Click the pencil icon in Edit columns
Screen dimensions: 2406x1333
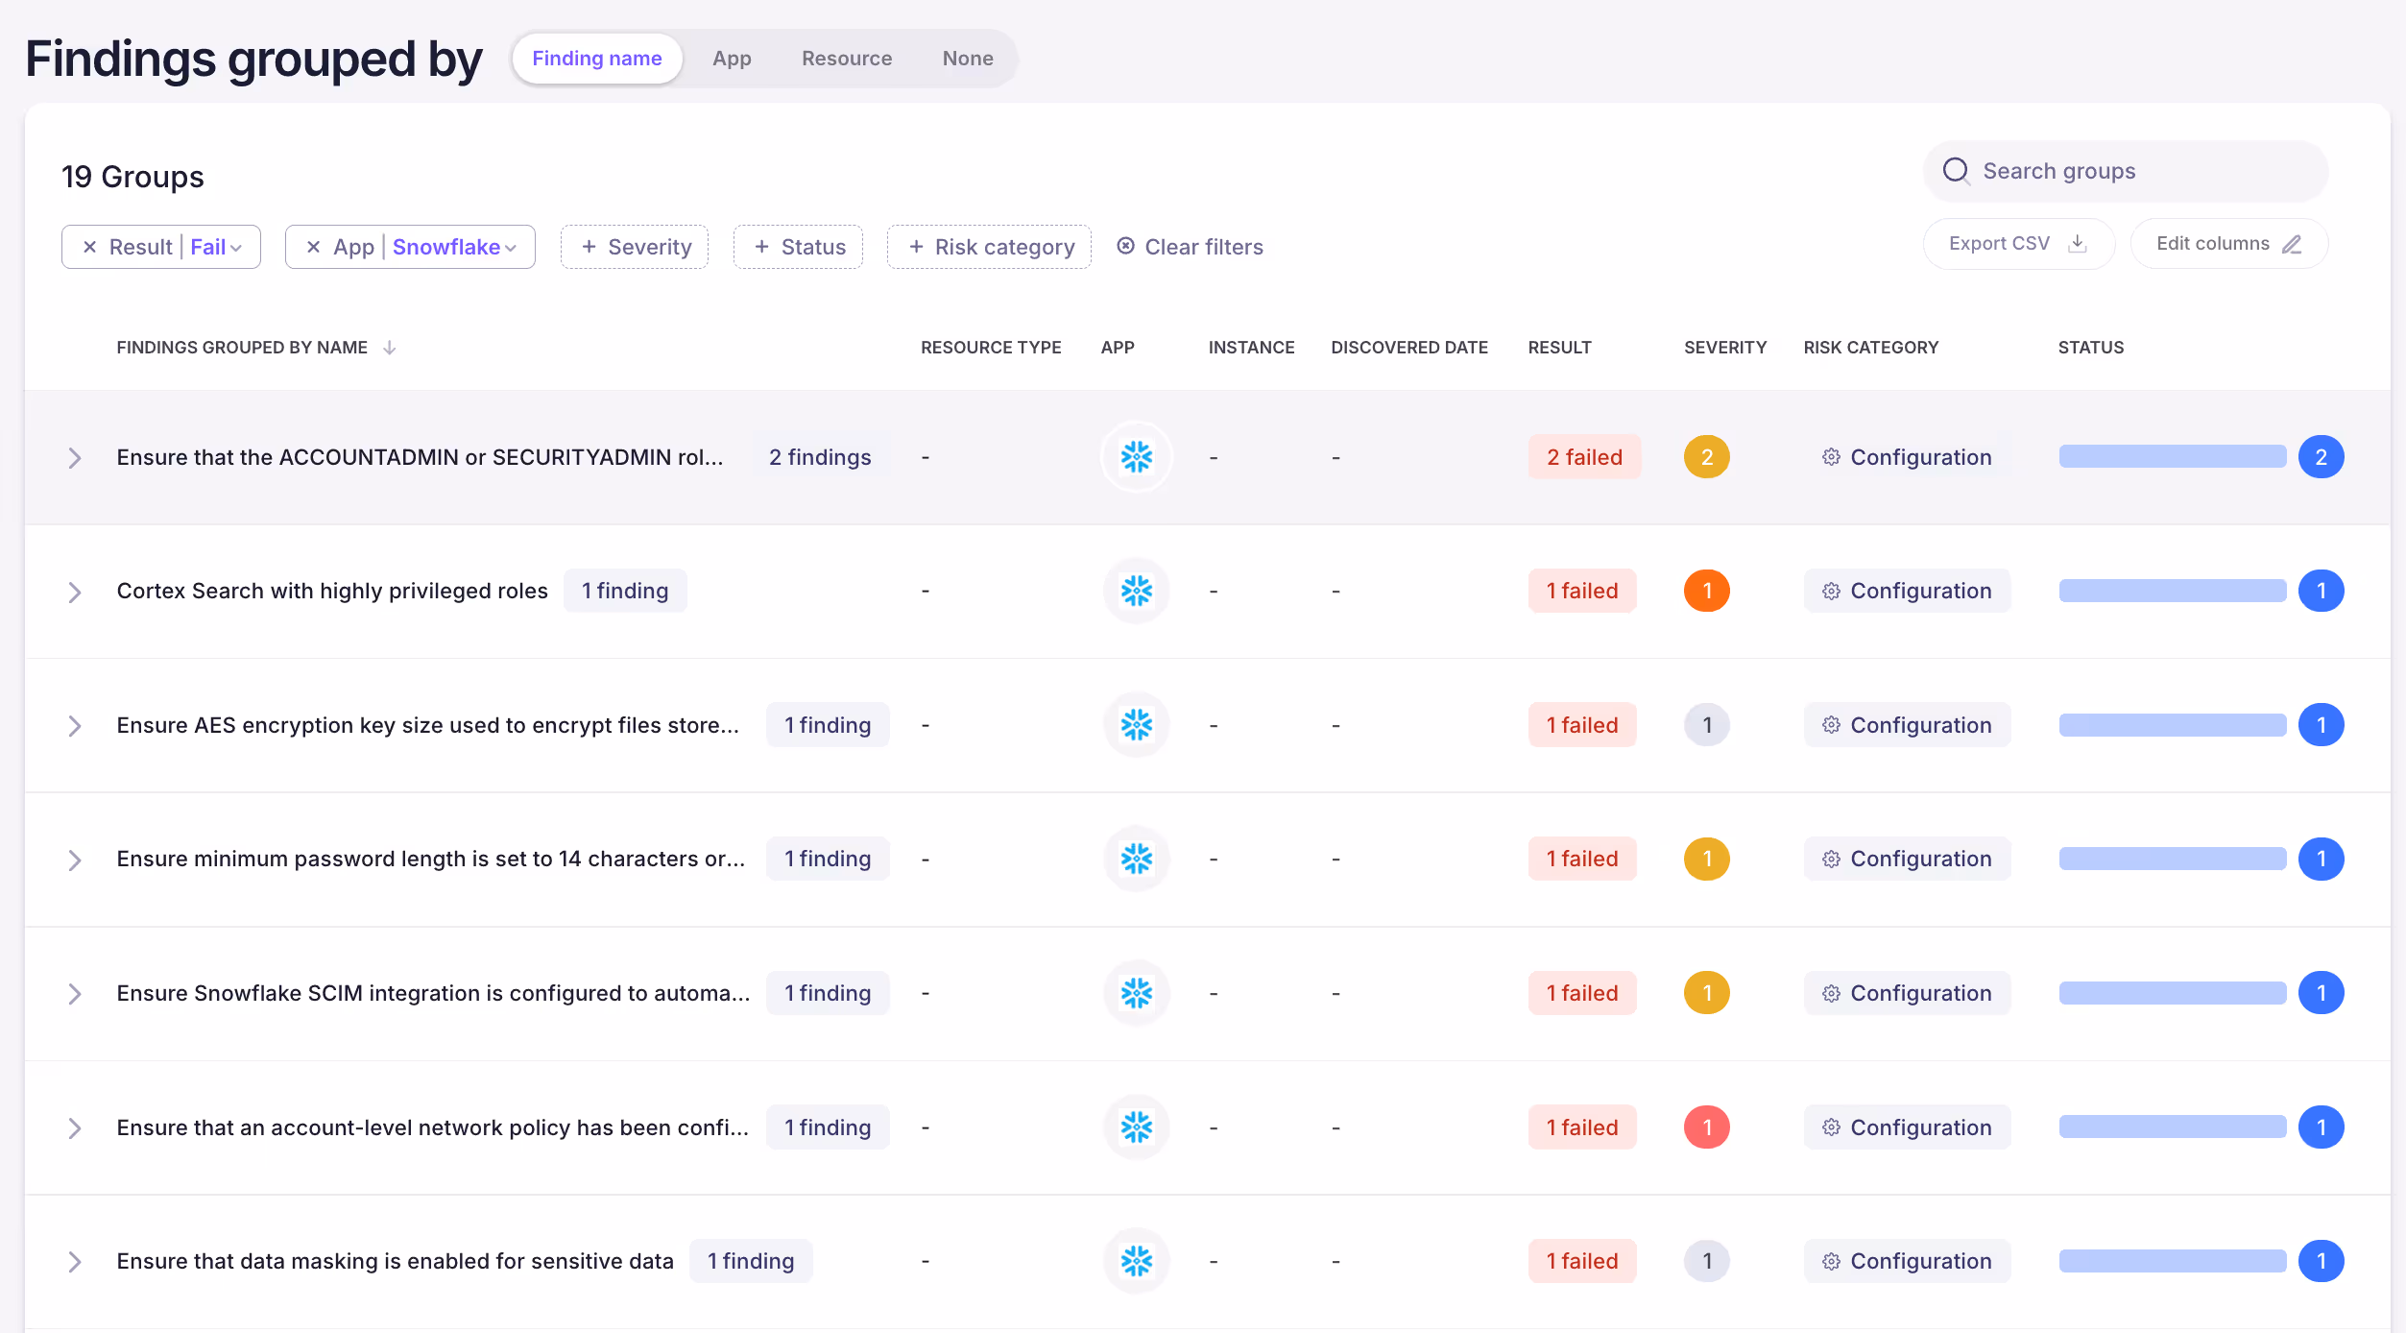pos(2293,244)
